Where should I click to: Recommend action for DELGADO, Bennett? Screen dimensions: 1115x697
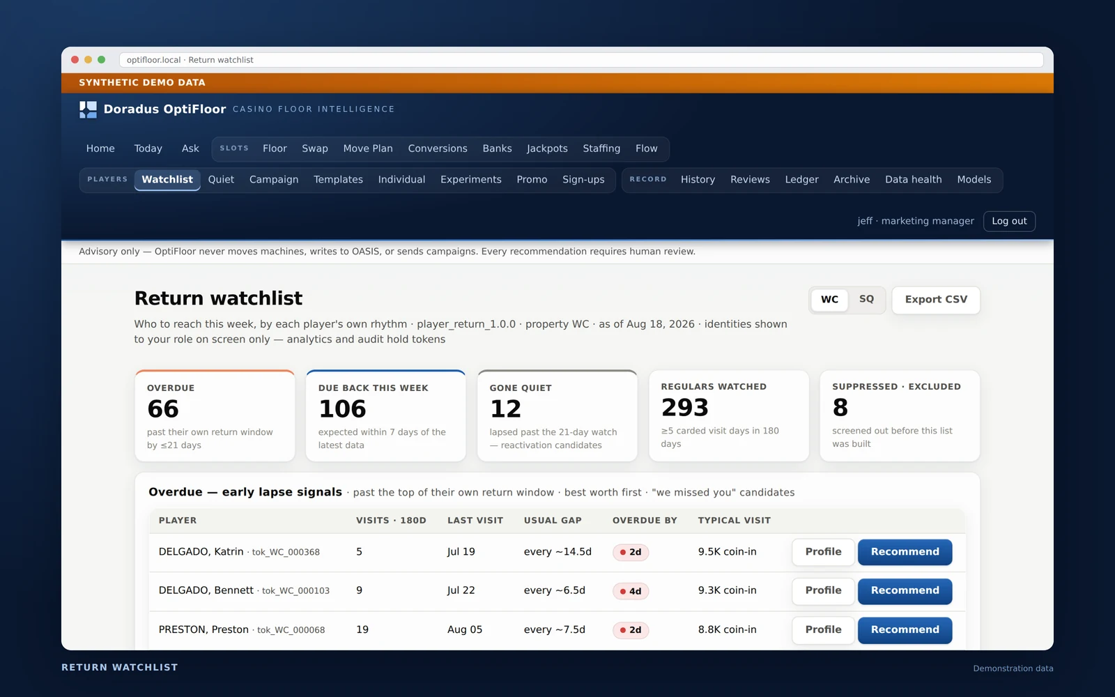pos(905,591)
